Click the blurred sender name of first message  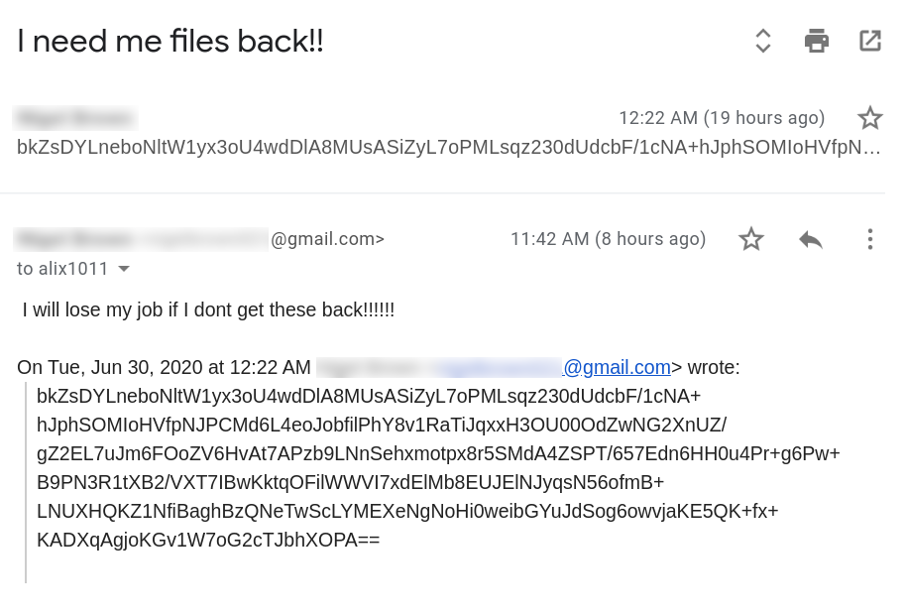tap(75, 118)
